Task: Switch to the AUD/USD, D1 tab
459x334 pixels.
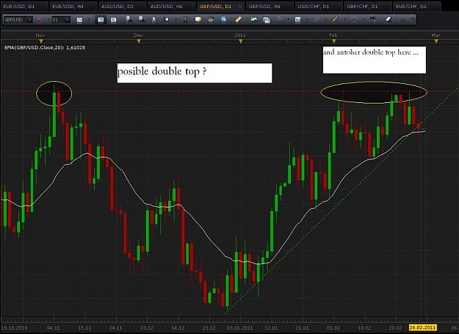Action: tap(123, 6)
